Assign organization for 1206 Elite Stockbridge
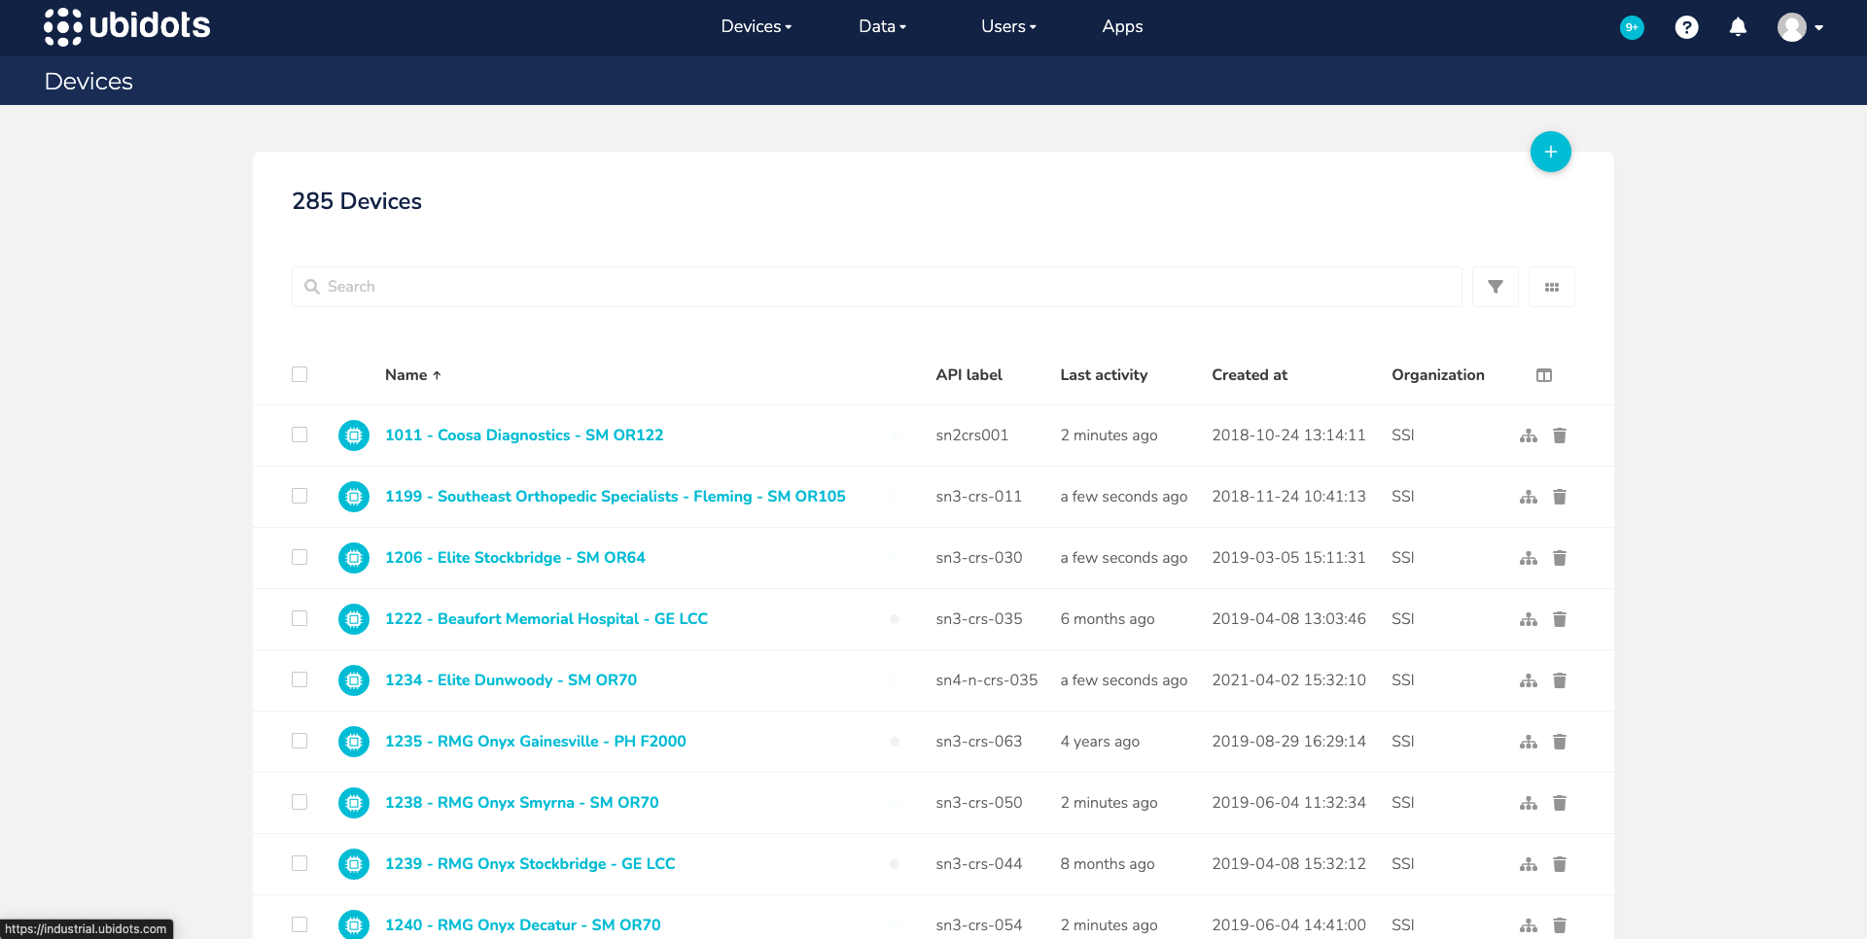The height and width of the screenshot is (939, 1867). coord(1529,558)
